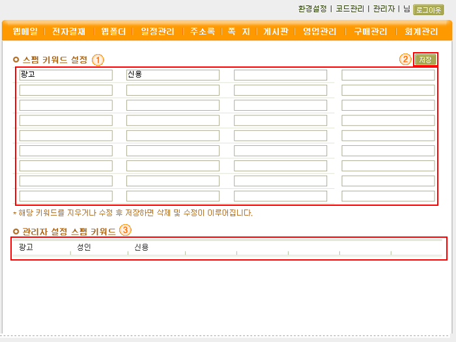Switch to 주소록 address book

202,31
